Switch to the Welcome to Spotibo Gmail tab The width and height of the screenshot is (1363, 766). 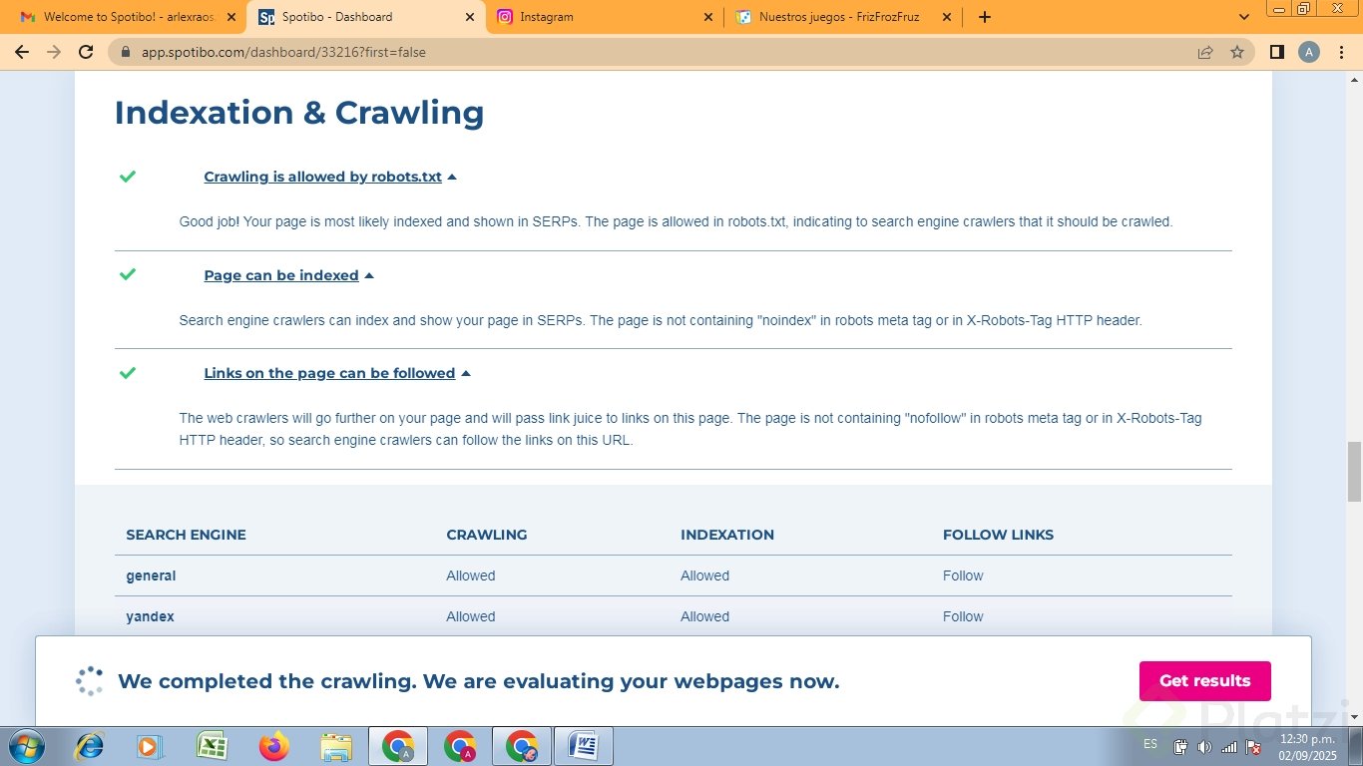click(x=125, y=17)
